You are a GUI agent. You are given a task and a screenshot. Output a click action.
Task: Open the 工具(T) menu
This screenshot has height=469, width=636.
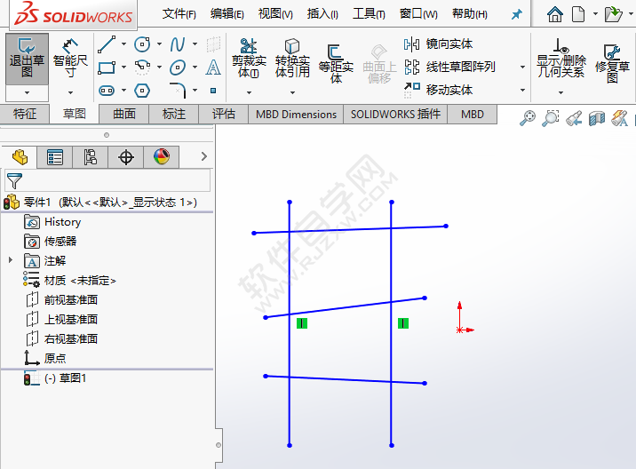[x=369, y=14]
